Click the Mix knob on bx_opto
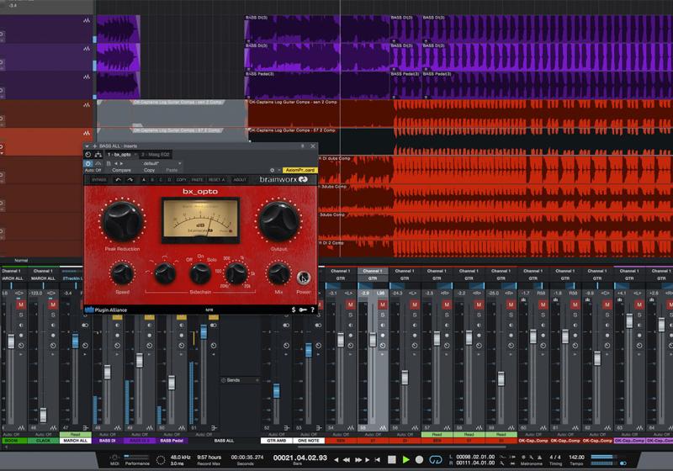 tap(278, 273)
